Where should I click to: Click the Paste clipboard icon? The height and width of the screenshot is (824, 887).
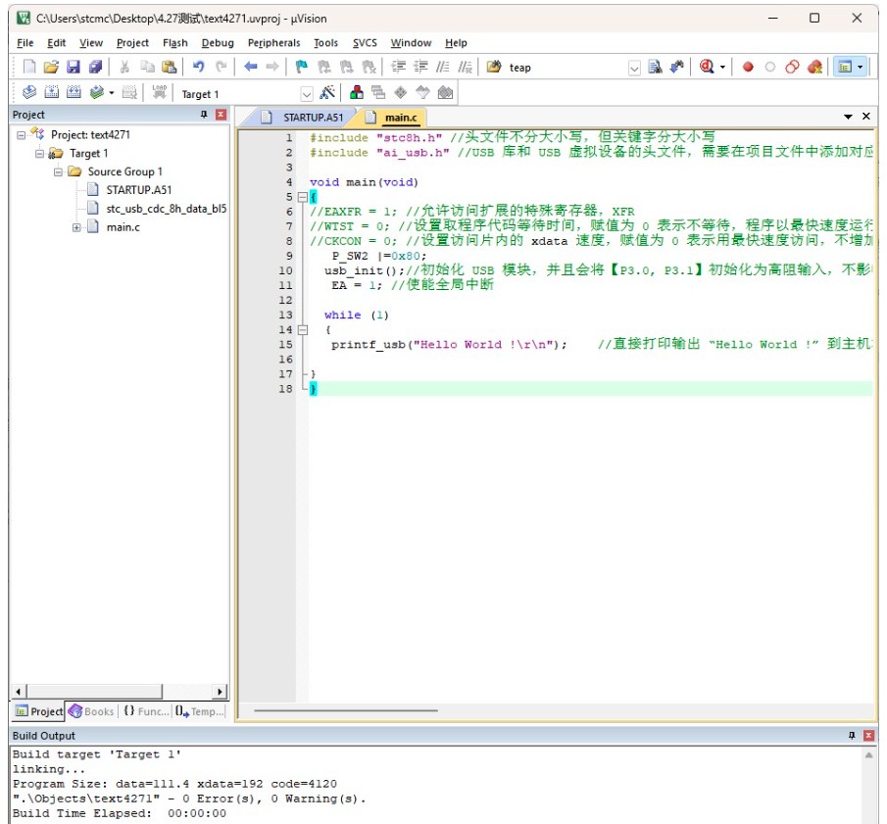tap(169, 67)
